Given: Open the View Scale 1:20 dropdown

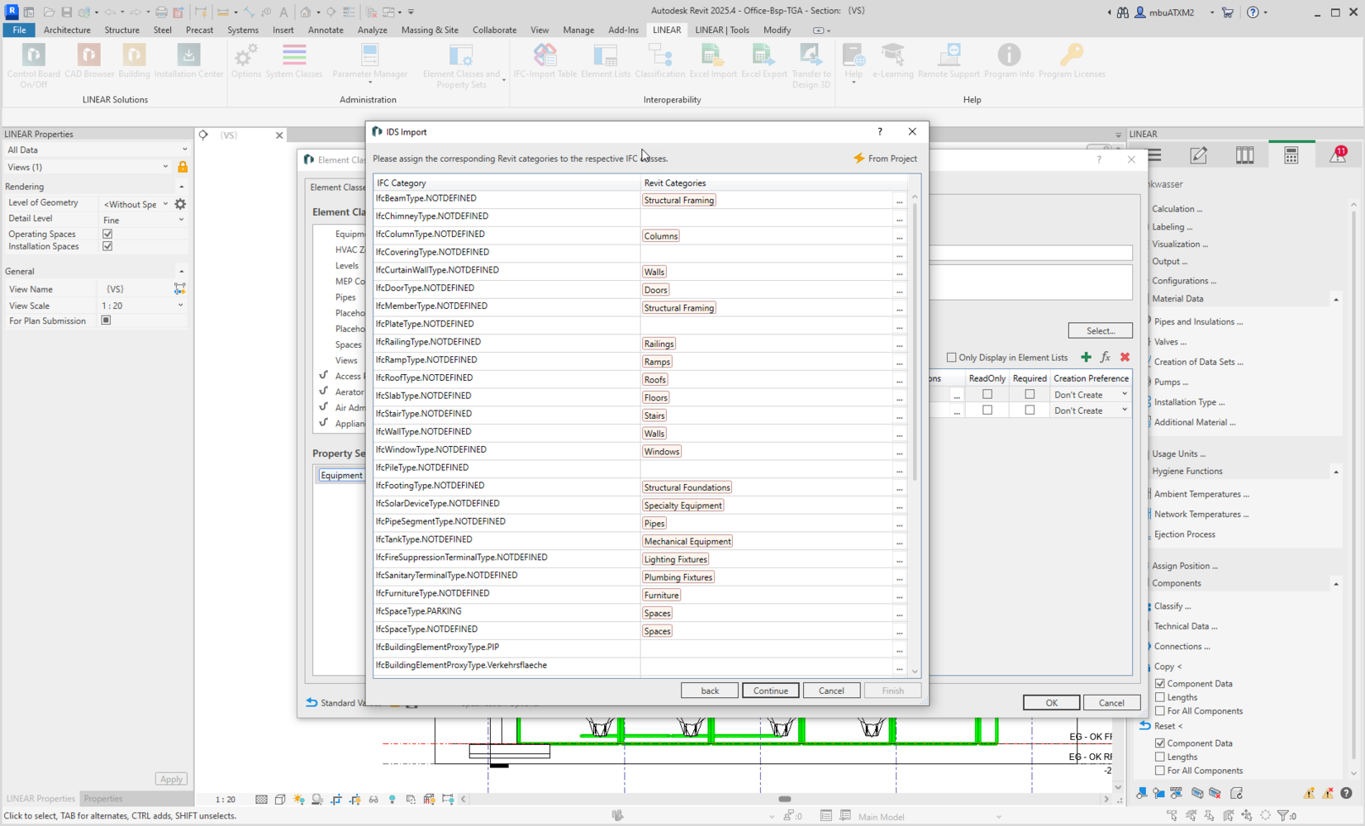Looking at the screenshot, I should 143,306.
